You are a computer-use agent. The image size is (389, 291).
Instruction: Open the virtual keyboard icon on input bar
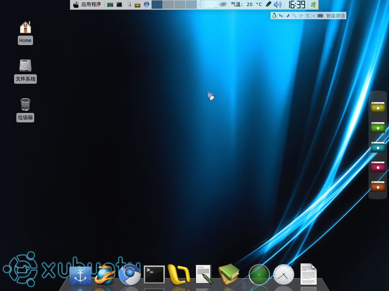tap(320, 16)
